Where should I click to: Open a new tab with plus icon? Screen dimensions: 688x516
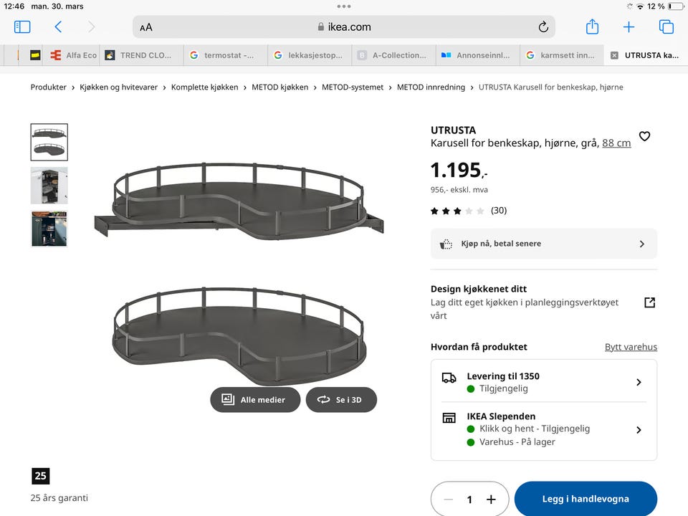click(629, 27)
